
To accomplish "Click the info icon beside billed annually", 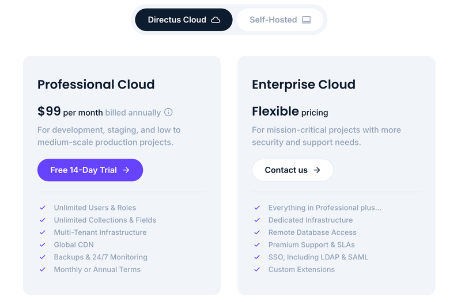I will click(x=168, y=112).
